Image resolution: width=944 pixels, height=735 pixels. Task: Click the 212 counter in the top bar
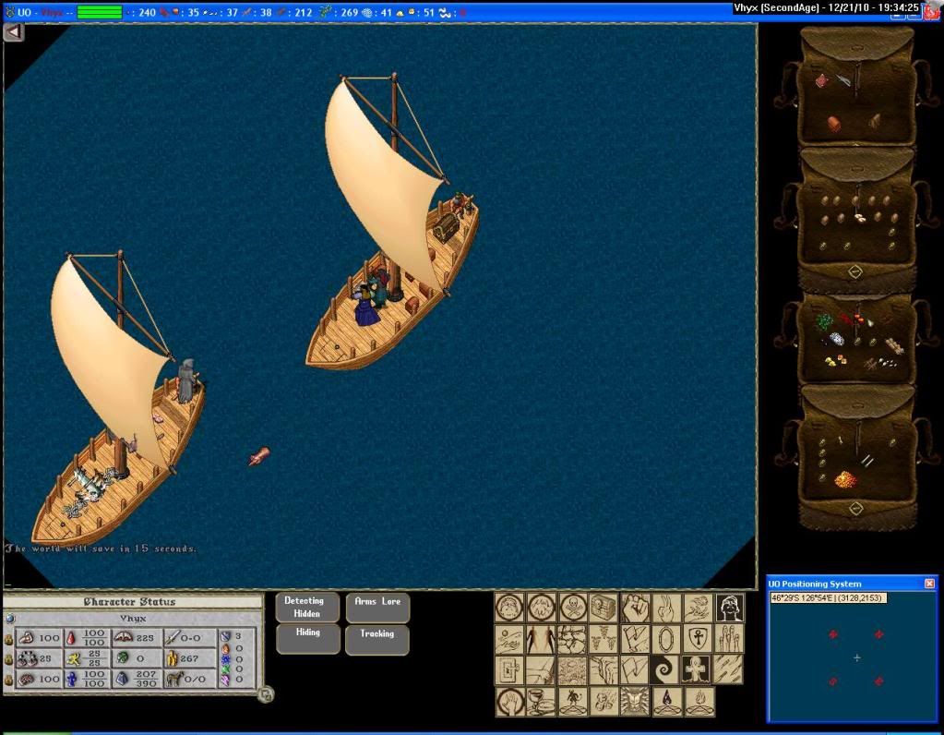click(x=304, y=12)
